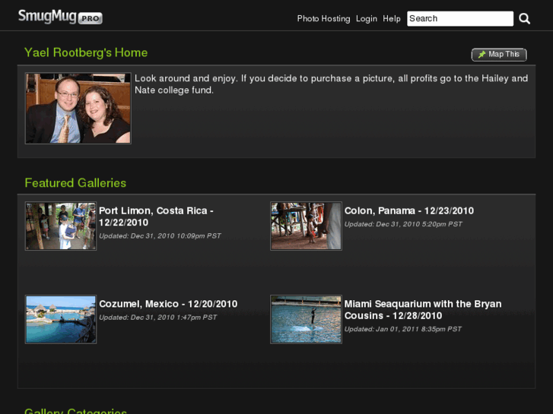The height and width of the screenshot is (414, 553).
Task: Click the Yael Rootberg's Home heading
Action: 86,52
